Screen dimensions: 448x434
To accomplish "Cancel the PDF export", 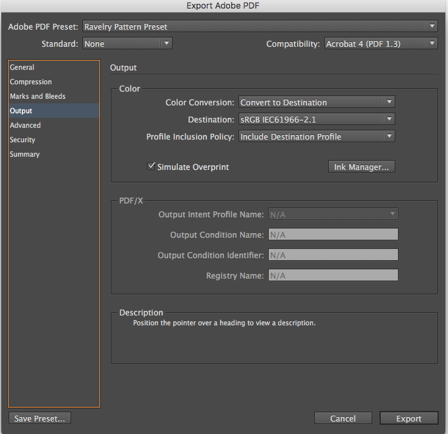I will point(343,418).
